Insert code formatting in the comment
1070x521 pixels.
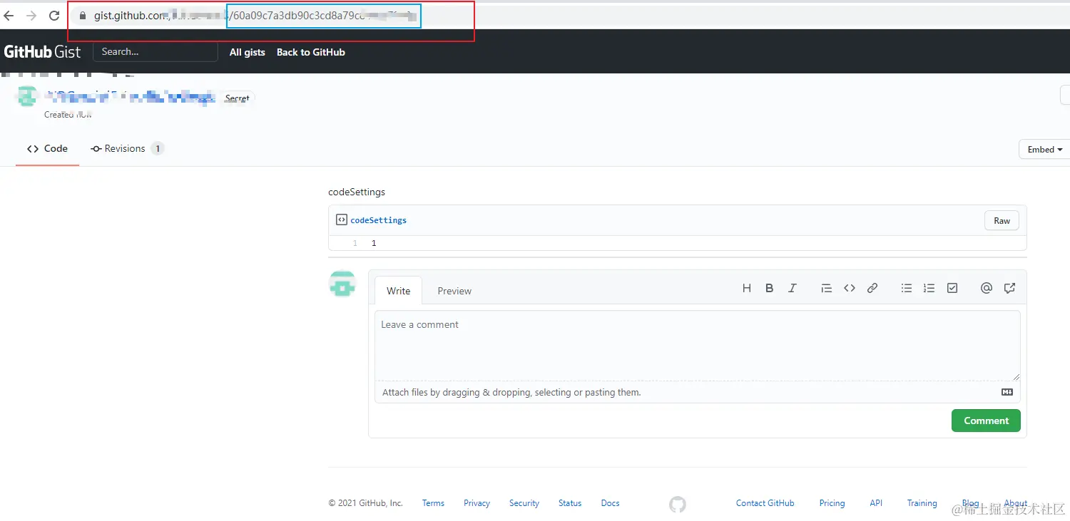(849, 288)
